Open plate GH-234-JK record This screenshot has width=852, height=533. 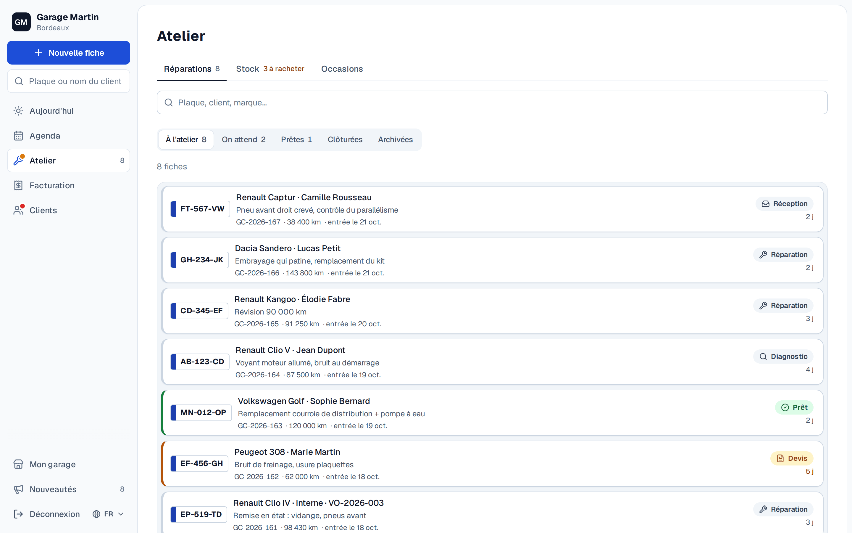(x=492, y=260)
